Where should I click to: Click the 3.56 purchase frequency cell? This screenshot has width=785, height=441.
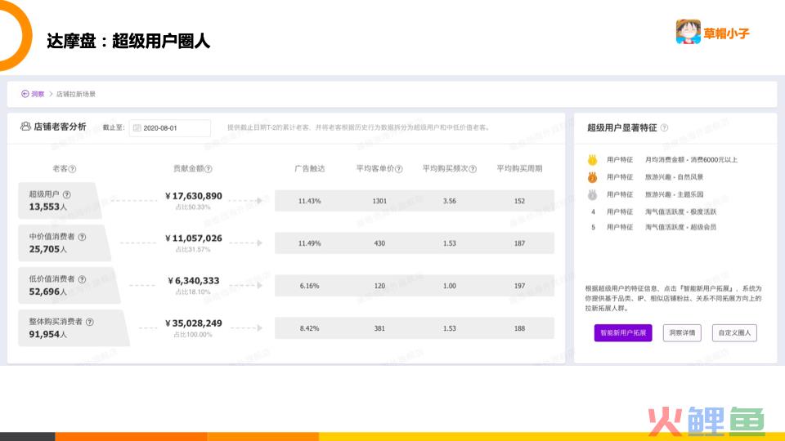tap(450, 201)
